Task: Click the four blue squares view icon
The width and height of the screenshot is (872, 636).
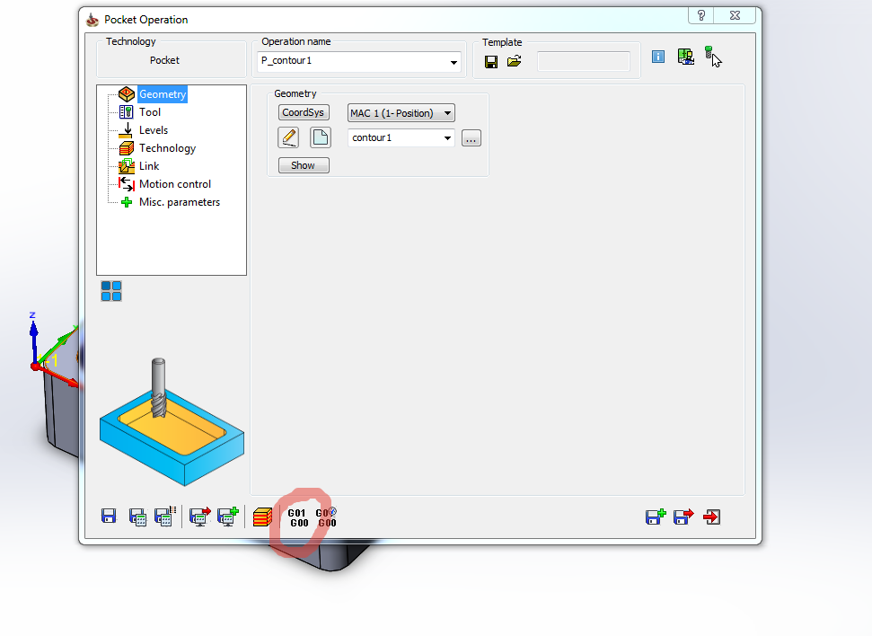Action: tap(111, 291)
